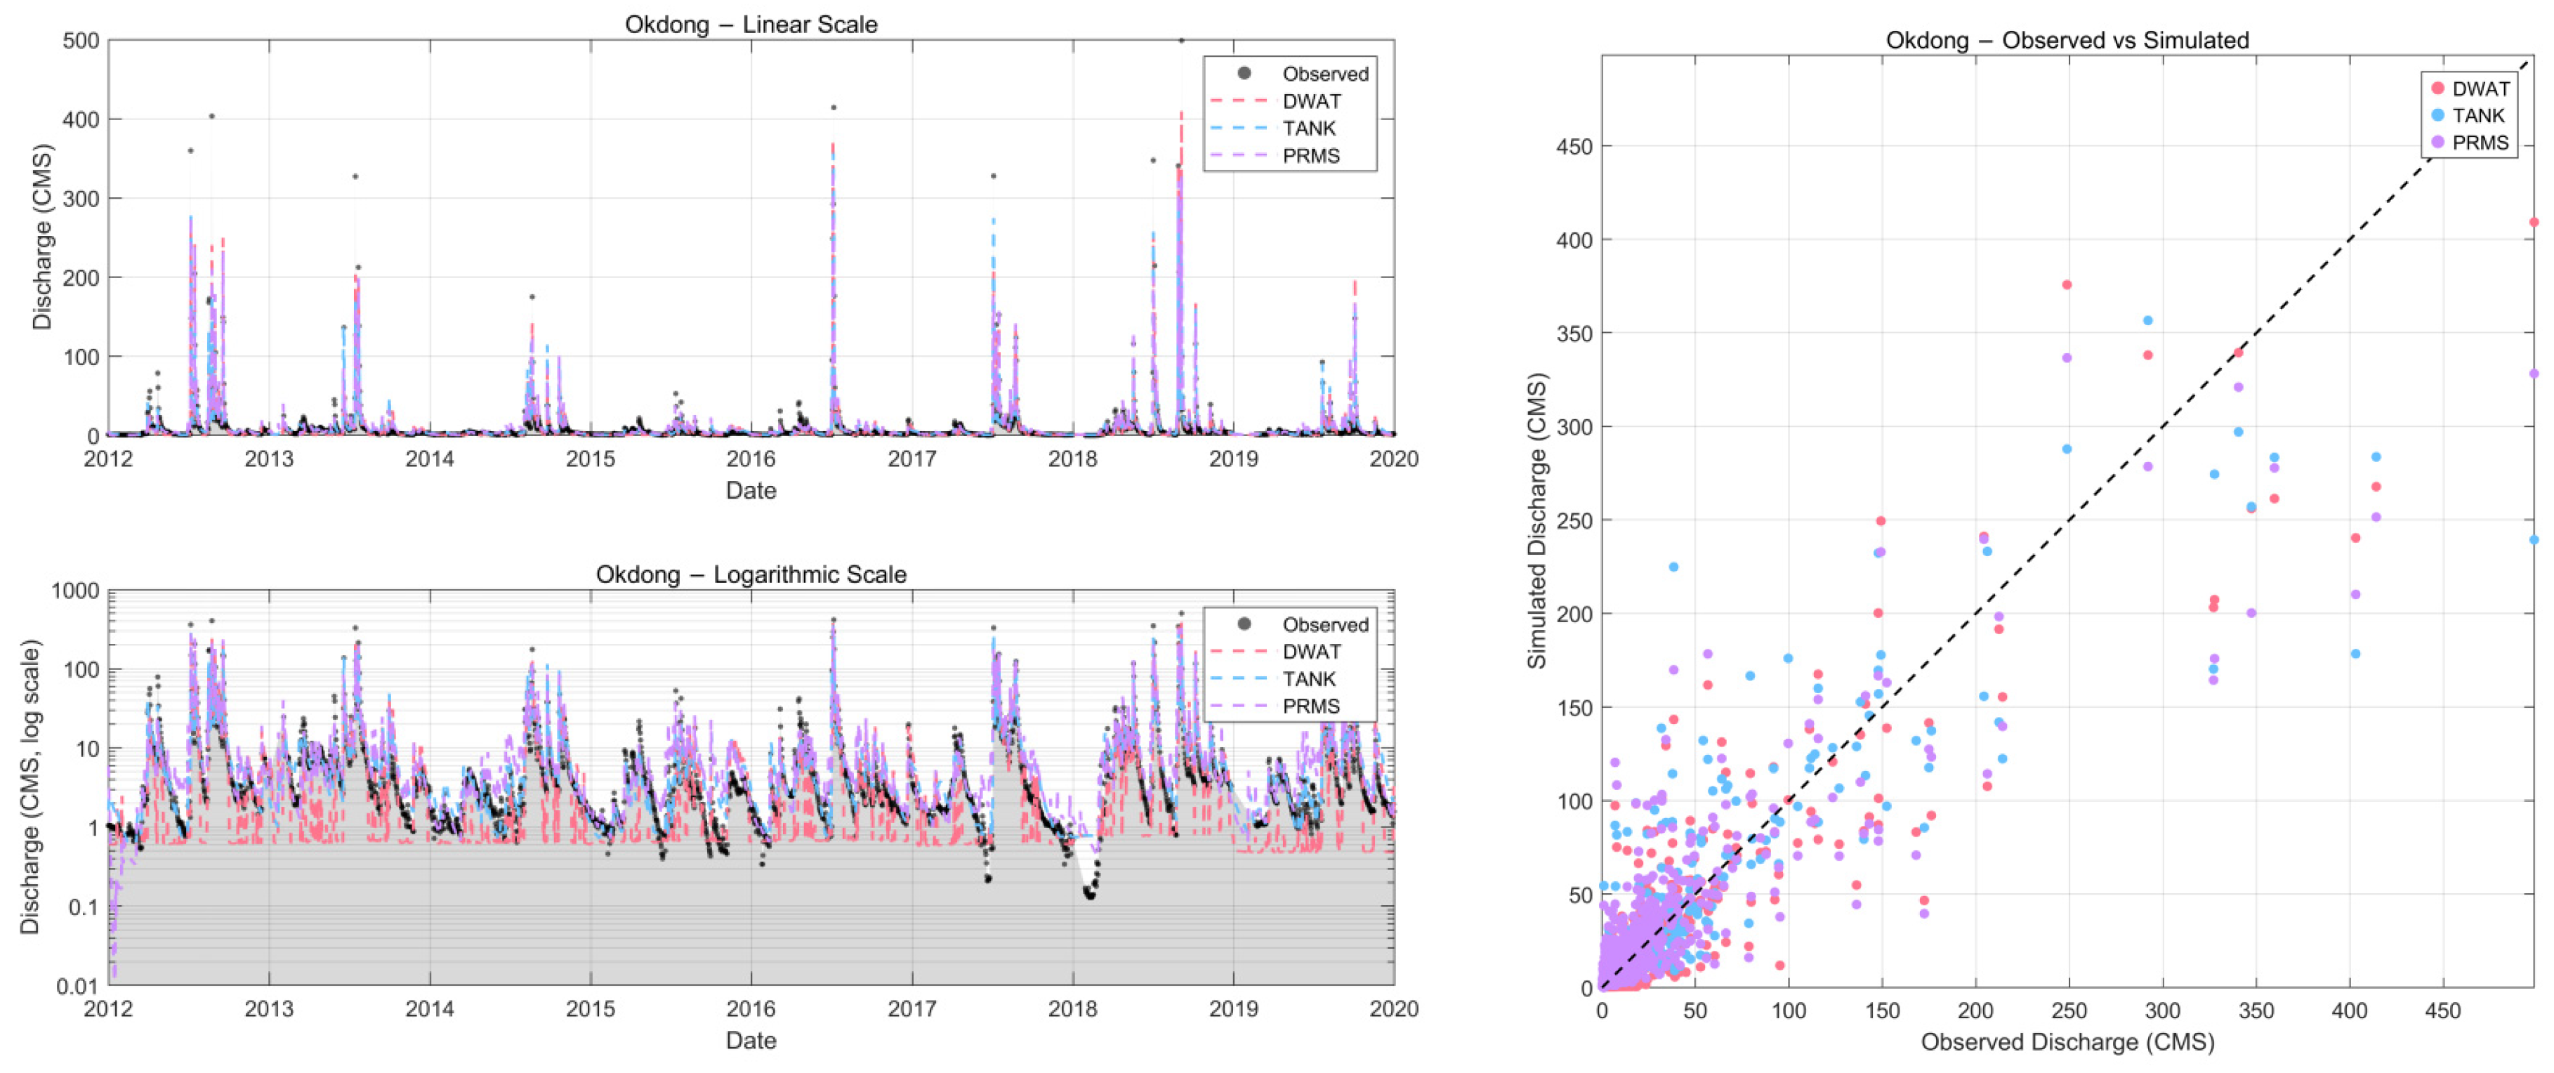Click the 'Observed Discharge (CMS)' x-axis label

(x=2067, y=1041)
